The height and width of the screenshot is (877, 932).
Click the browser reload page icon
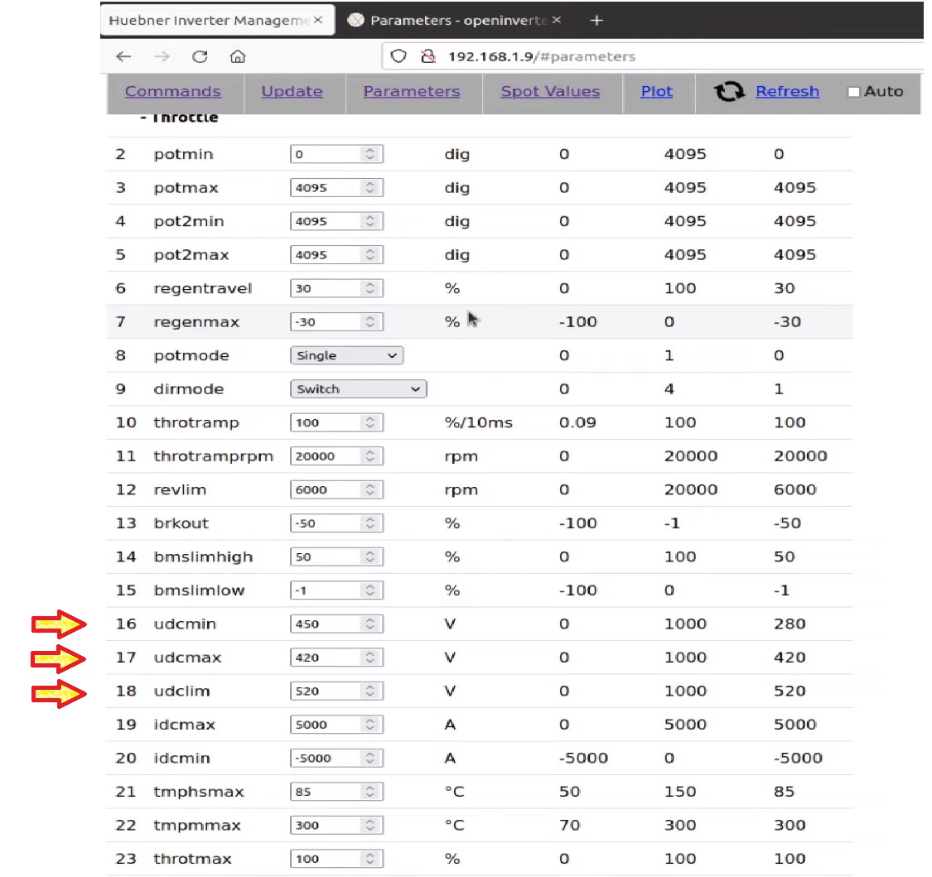point(200,56)
